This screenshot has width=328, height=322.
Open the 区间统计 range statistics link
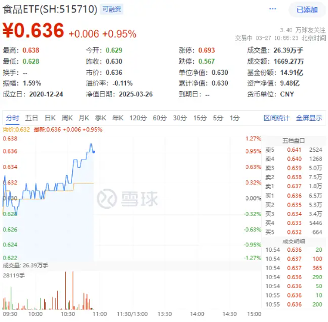tap(277, 118)
